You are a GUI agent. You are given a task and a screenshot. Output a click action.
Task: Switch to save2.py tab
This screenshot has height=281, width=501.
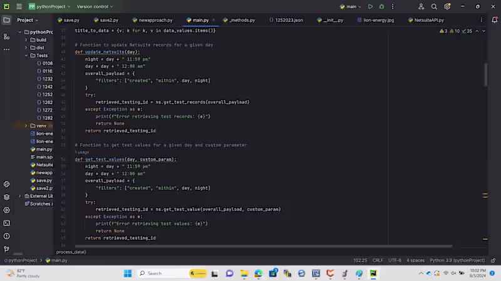click(106, 20)
